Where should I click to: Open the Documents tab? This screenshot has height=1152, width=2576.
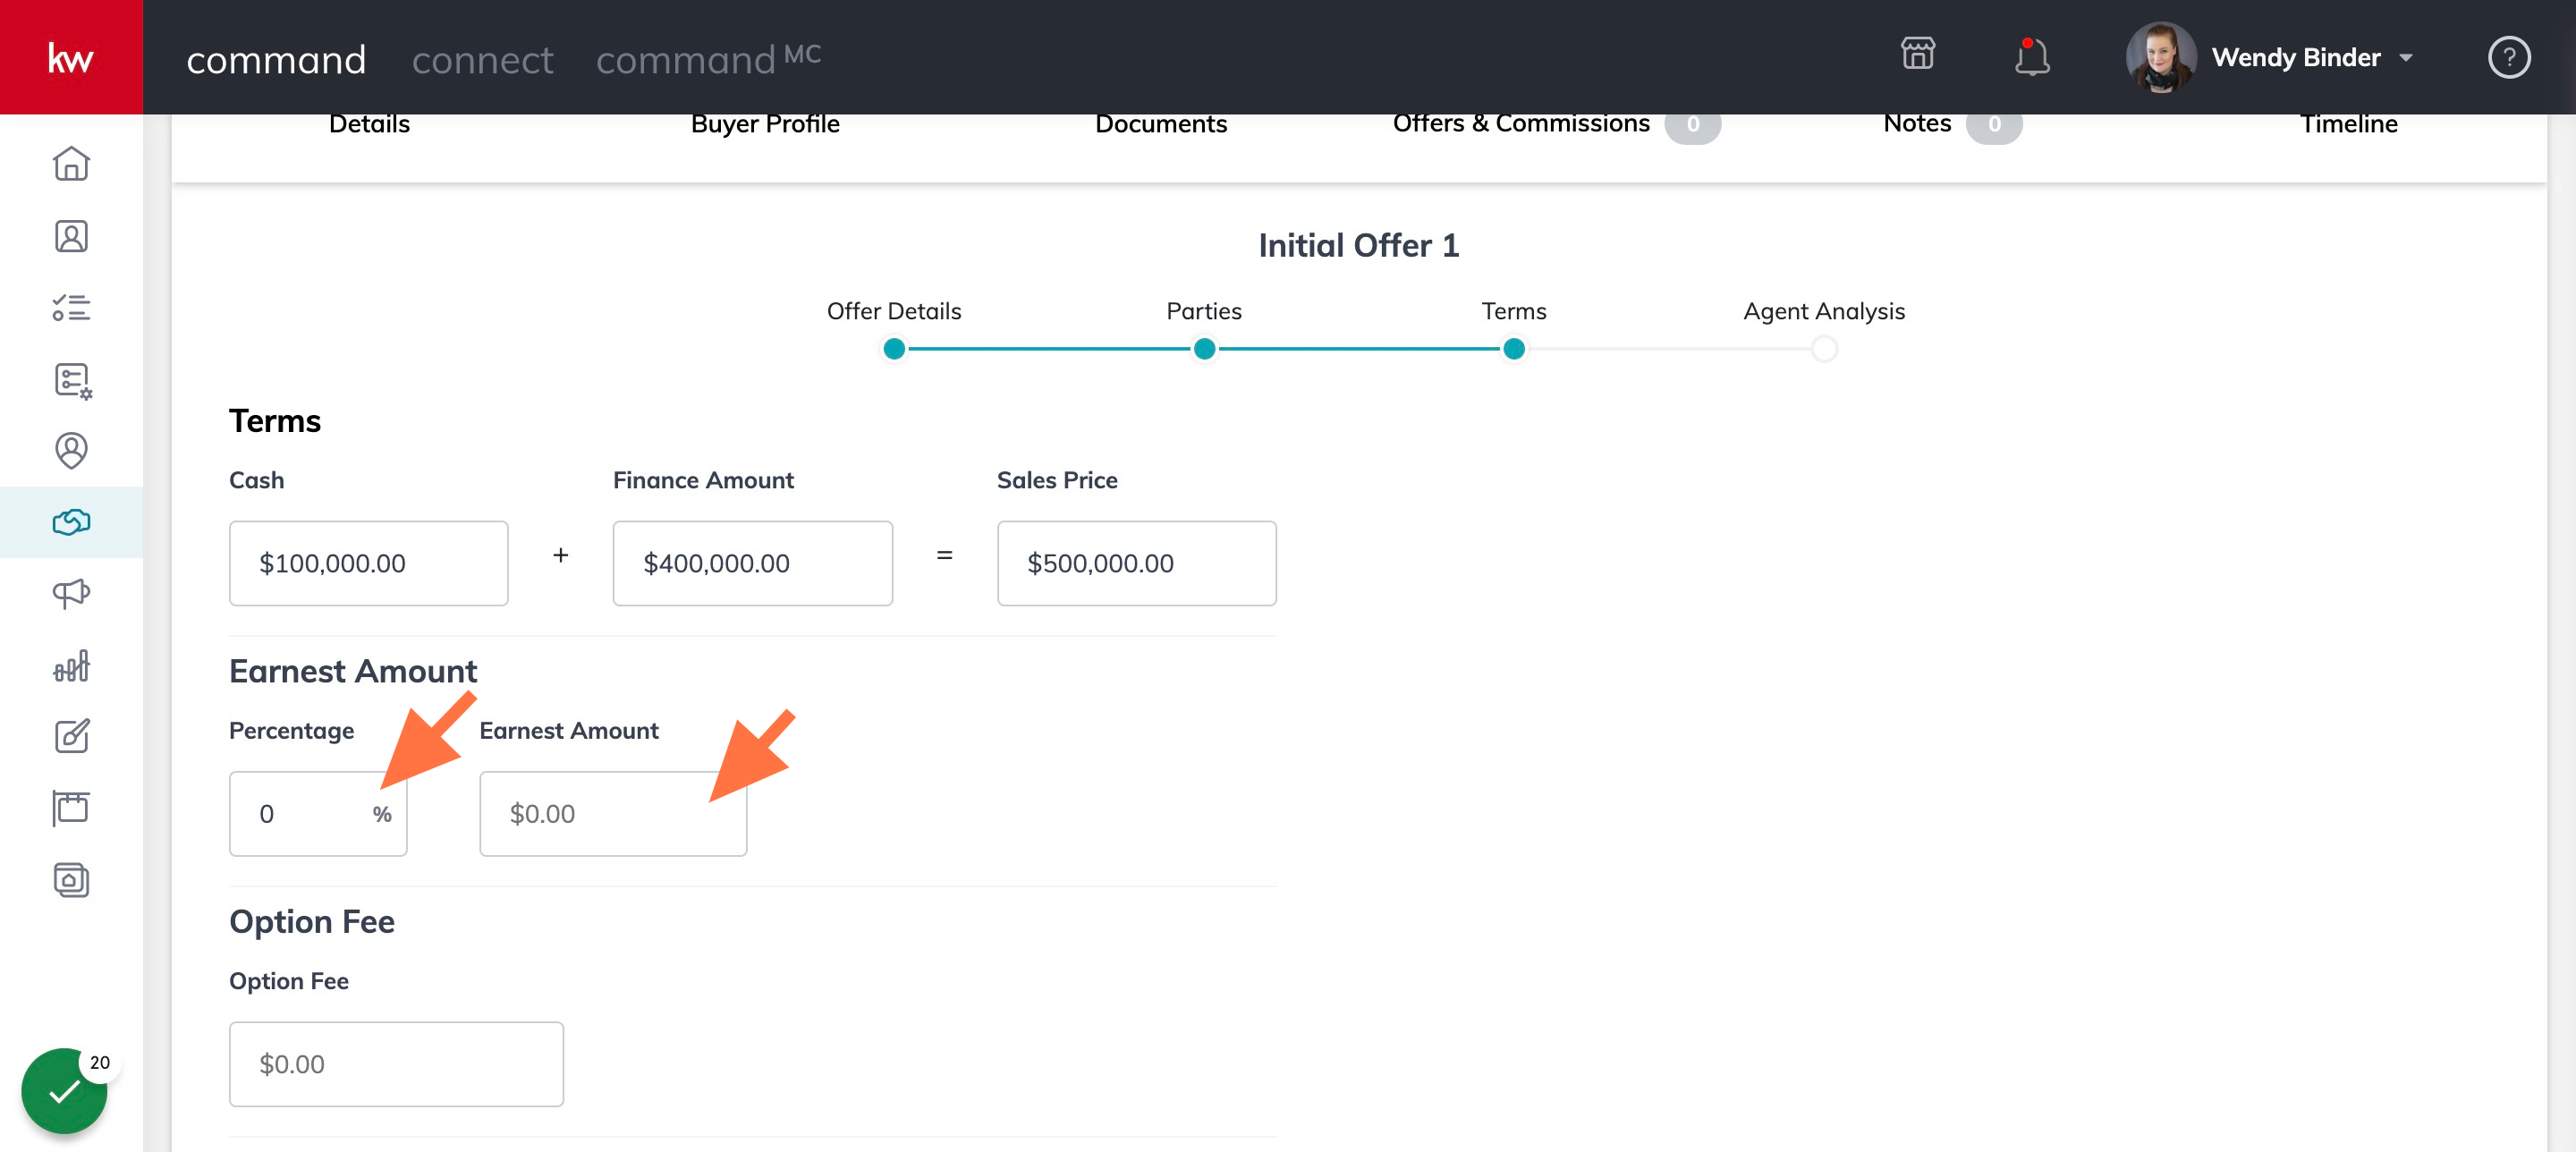(1161, 124)
